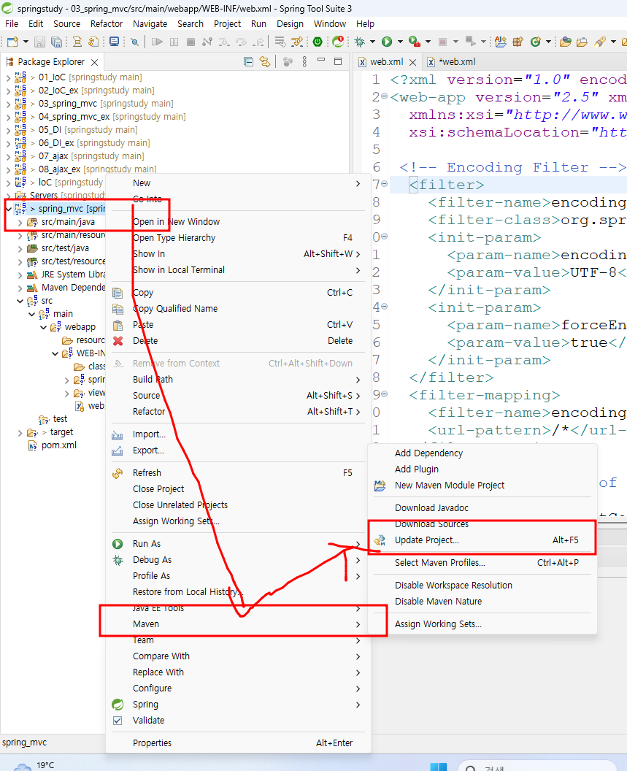Select Properties in the context menu

(238, 743)
